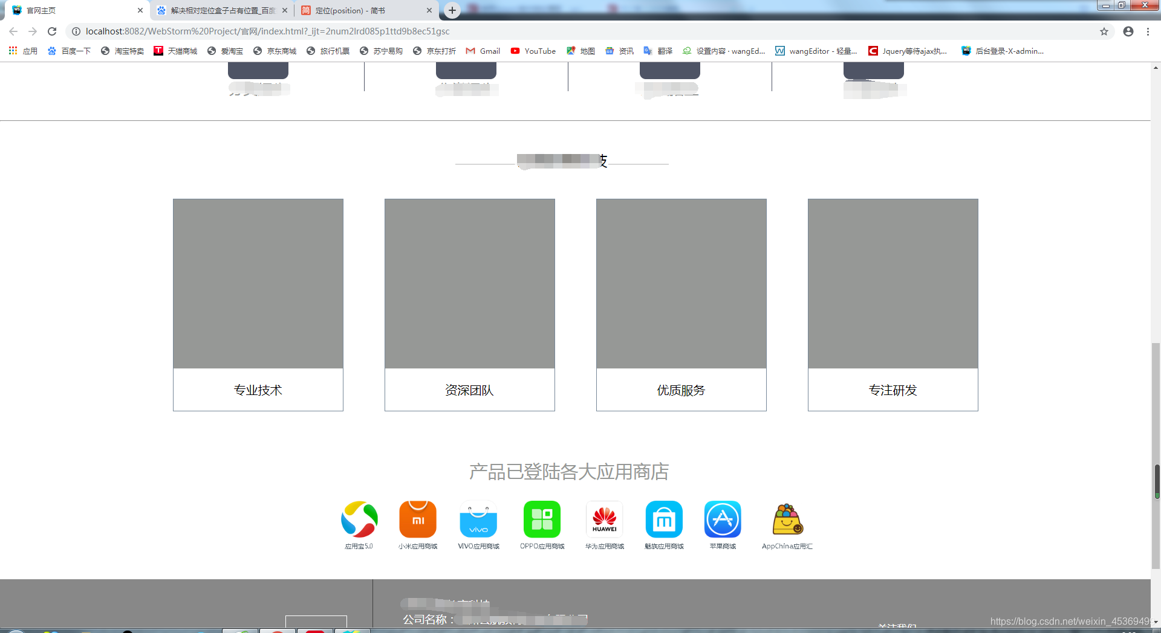The image size is (1161, 633).
Task: Open the 翻译 translate bookmark
Action: pyautogui.click(x=658, y=51)
